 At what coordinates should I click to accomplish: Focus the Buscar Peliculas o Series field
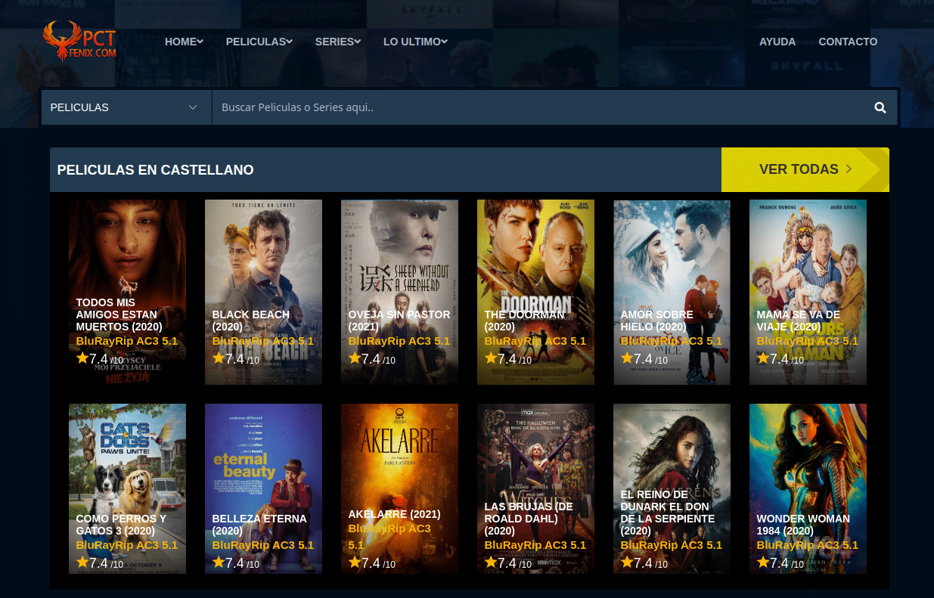(537, 107)
